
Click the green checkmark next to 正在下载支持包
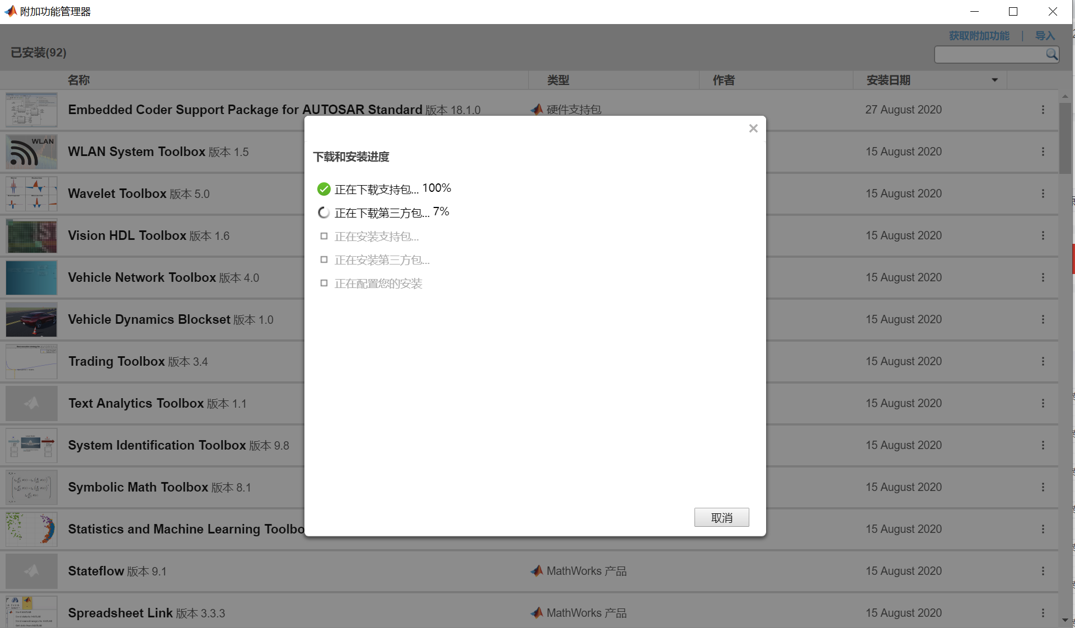point(323,188)
